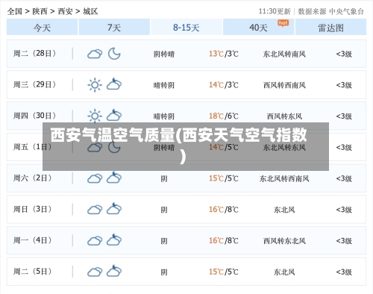Click the 西风转西南风 wind text
The height and width of the screenshot is (294, 373).
[284, 85]
